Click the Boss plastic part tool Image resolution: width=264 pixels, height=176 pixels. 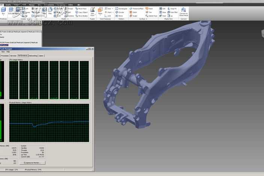click(x=163, y=12)
